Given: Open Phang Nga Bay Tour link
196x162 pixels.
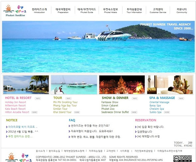Looking at the screenshot, I should pyautogui.click(x=65, y=105).
